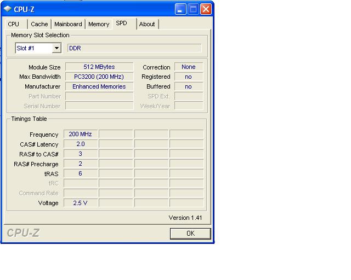
Task: Minimize the CPU-Z window
Action: point(180,9)
